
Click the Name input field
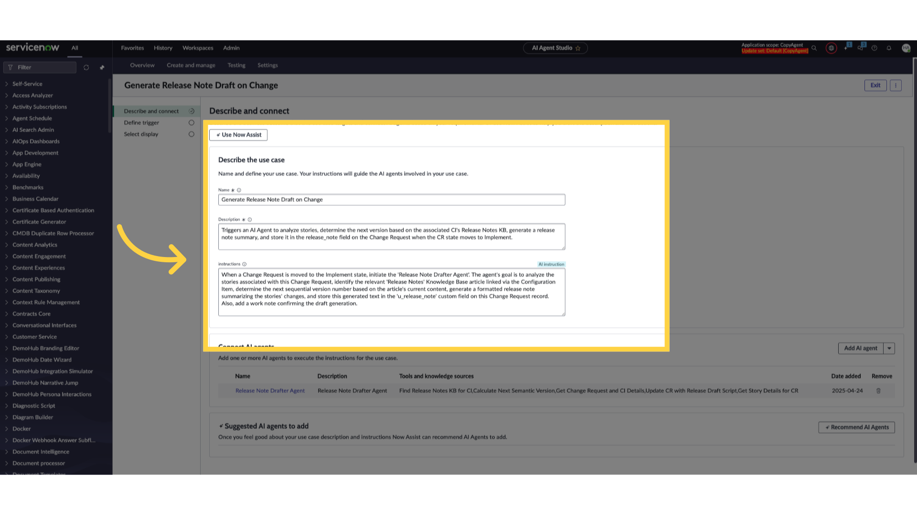[392, 200]
